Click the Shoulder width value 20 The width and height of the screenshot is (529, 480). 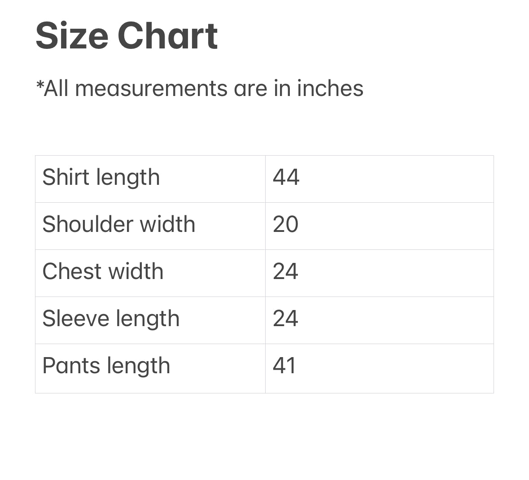(285, 224)
